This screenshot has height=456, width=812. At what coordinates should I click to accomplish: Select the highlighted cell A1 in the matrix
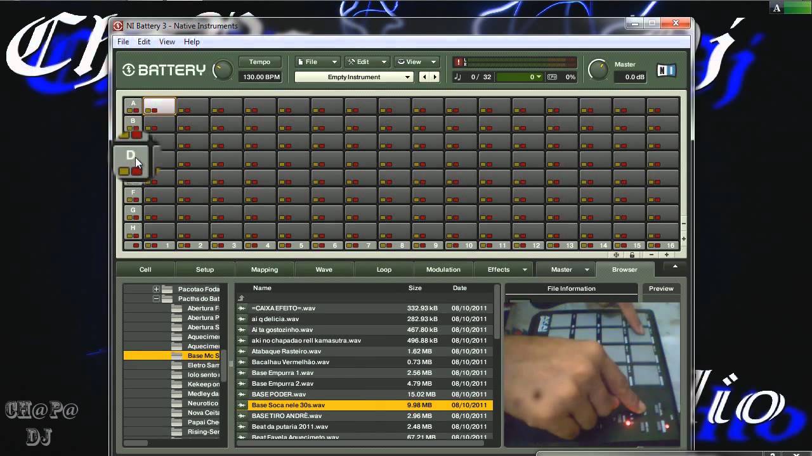(x=159, y=106)
